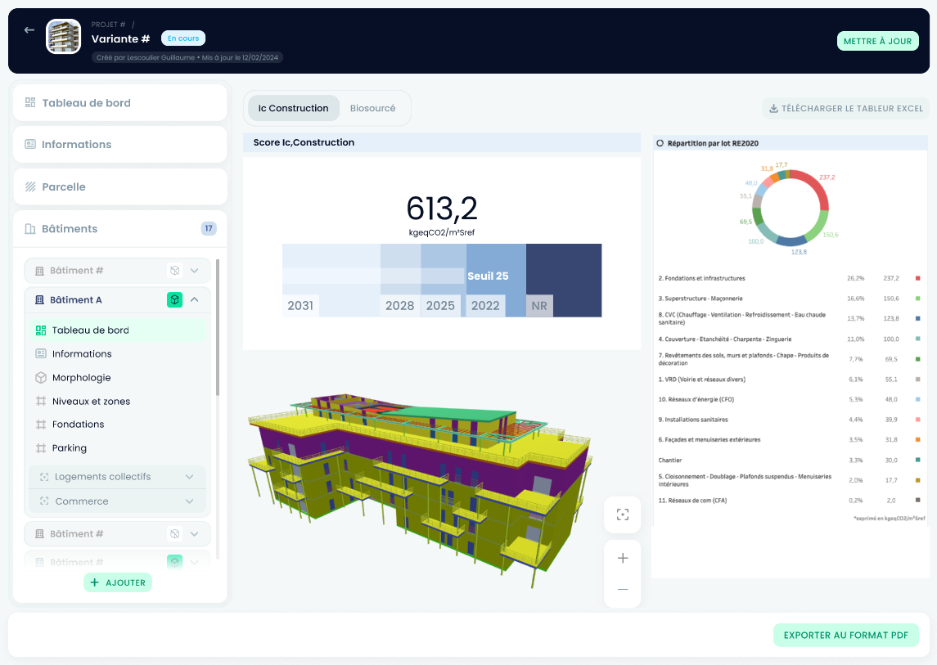
Task: Click the back arrow next to the project header
Action: tap(29, 29)
